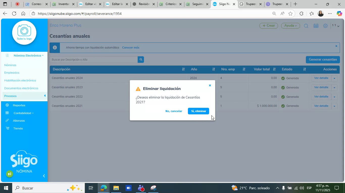Image resolution: width=345 pixels, height=193 pixels.
Task: Click Generar cesantías button
Action: pos(323,60)
